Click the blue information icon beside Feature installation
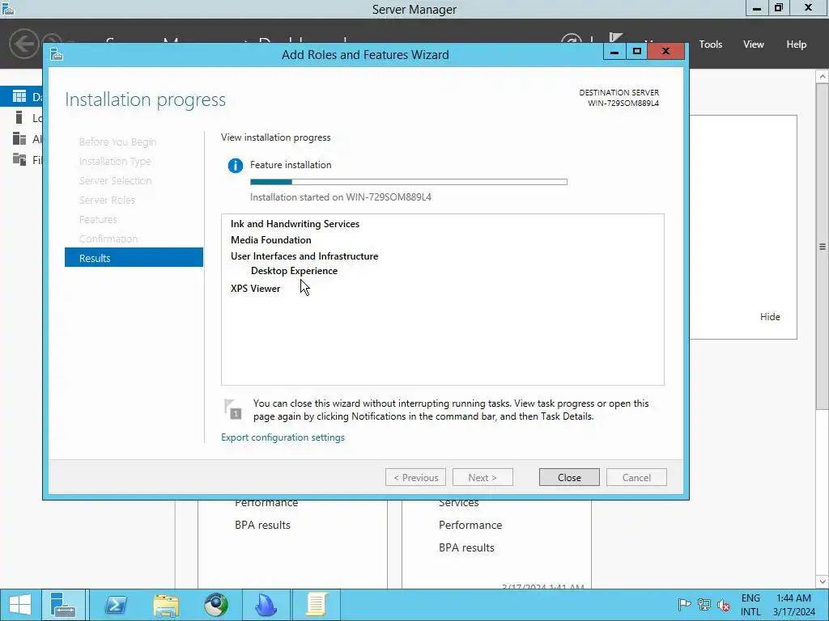The height and width of the screenshot is (621, 829). 236,165
